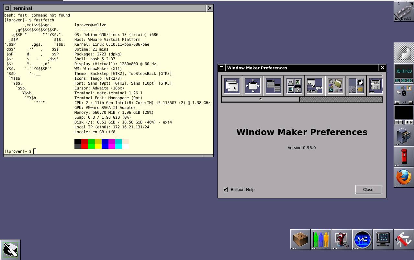Toggle the Balloon Help checkbox

225,190
